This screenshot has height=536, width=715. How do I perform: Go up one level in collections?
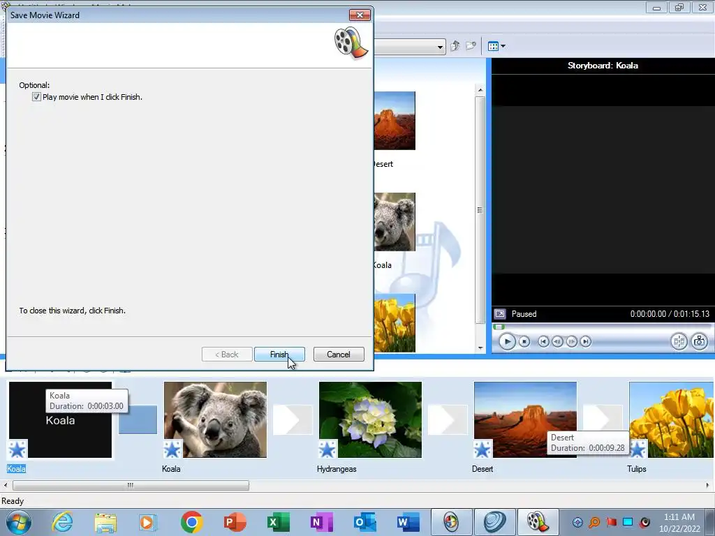point(455,46)
